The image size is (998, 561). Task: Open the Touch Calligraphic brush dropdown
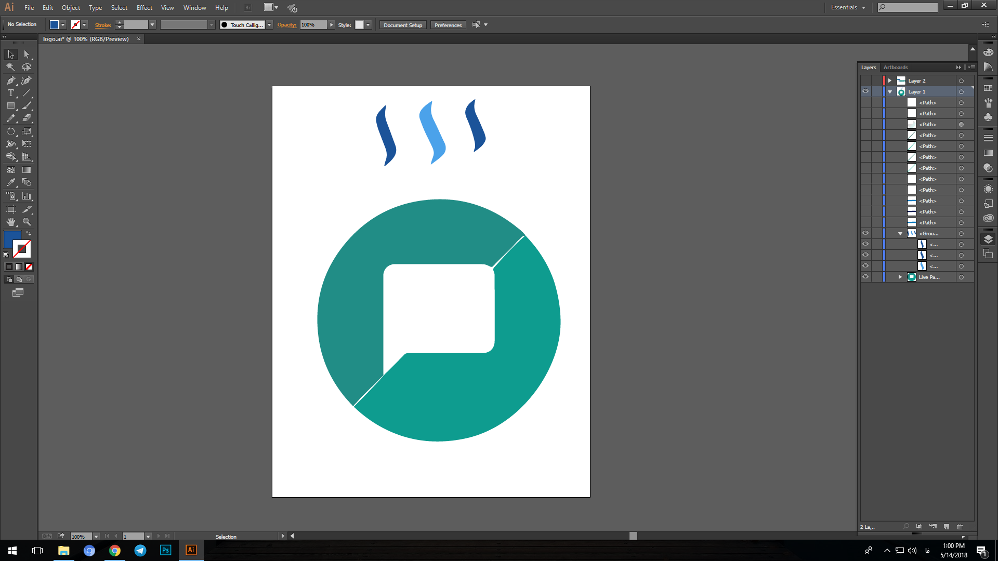tap(269, 25)
